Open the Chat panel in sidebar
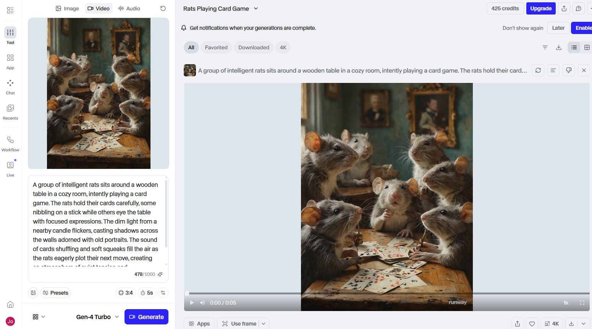 (10, 87)
